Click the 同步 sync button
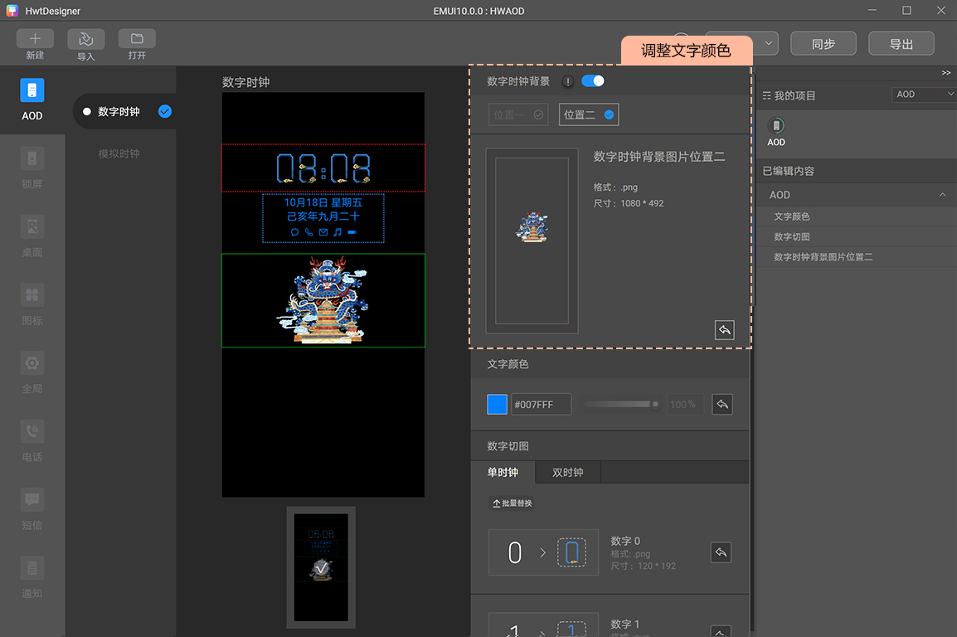The width and height of the screenshot is (957, 637). [823, 43]
